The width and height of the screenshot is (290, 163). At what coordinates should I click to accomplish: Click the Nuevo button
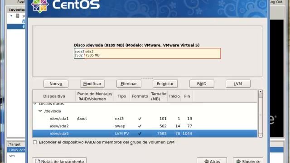point(56,84)
